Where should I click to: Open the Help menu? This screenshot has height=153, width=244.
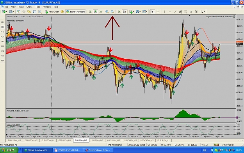pos(56,7)
